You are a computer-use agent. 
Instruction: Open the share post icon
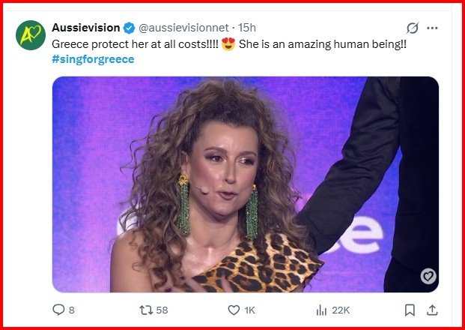coord(431,310)
